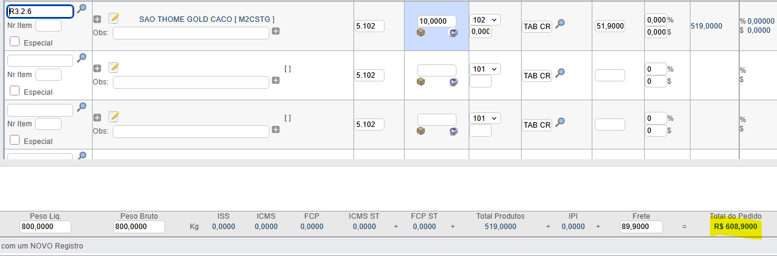Click search magnifier in second row product code
777x257 pixels.
pyautogui.click(x=82, y=58)
